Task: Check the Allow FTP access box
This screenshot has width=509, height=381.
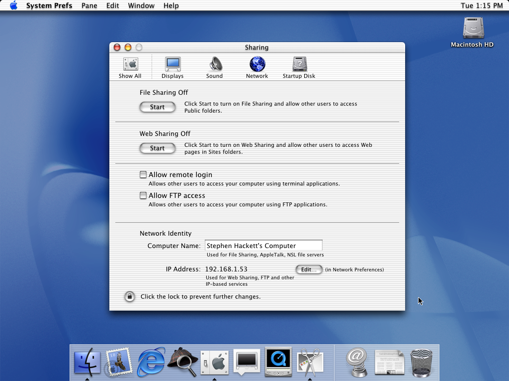Action: 143,195
